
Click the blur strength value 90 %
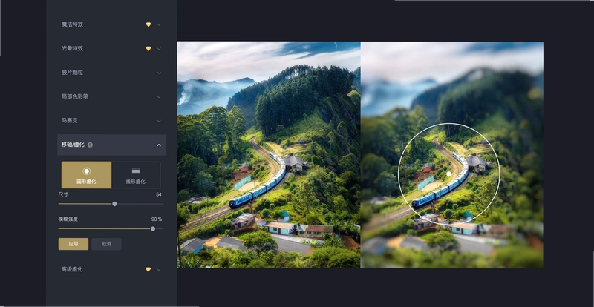[157, 219]
